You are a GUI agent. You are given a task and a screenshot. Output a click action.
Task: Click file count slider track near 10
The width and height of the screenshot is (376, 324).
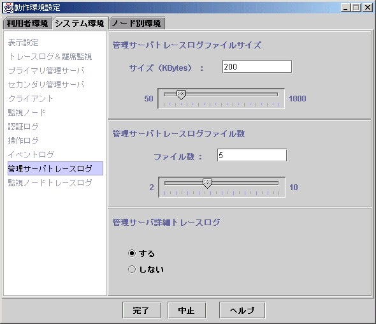click(x=275, y=183)
